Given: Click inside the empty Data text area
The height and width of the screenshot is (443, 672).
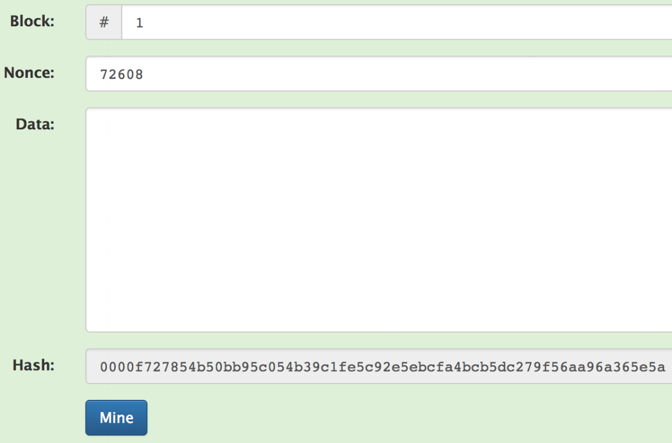Looking at the screenshot, I should point(379,220).
